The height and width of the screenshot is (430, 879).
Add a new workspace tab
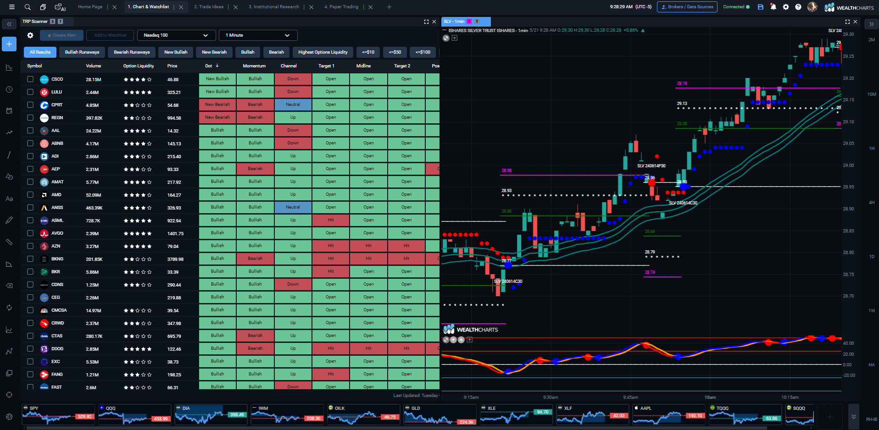pyautogui.click(x=389, y=7)
